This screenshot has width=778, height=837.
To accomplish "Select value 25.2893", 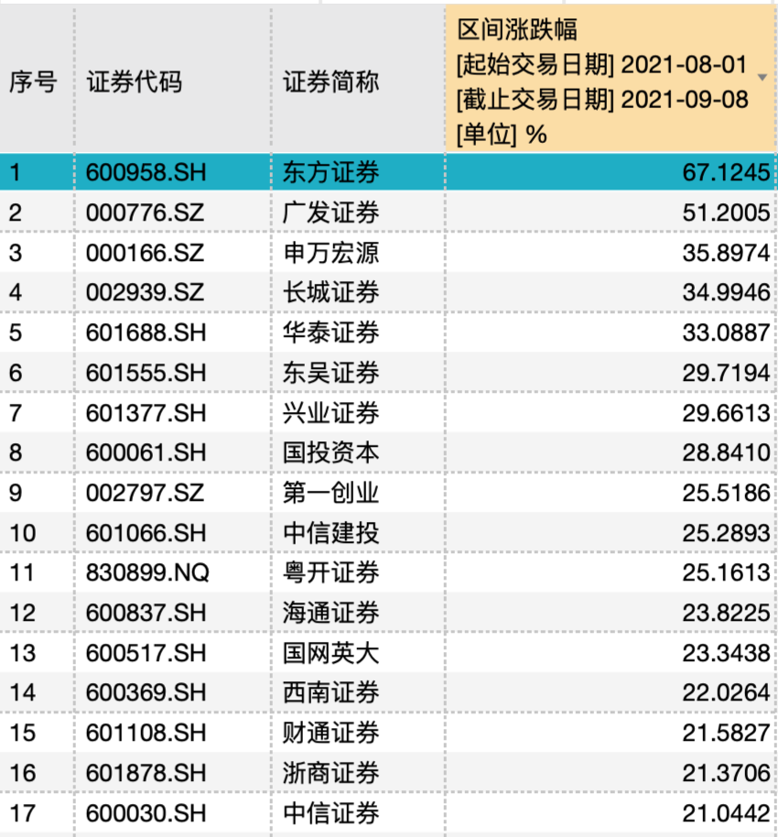I will coord(726,533).
